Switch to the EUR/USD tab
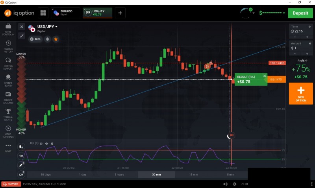Viewport: 315px width, 188px height. [x=66, y=13]
